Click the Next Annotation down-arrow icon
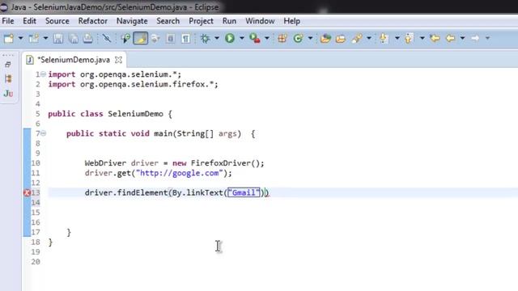 coord(384,39)
